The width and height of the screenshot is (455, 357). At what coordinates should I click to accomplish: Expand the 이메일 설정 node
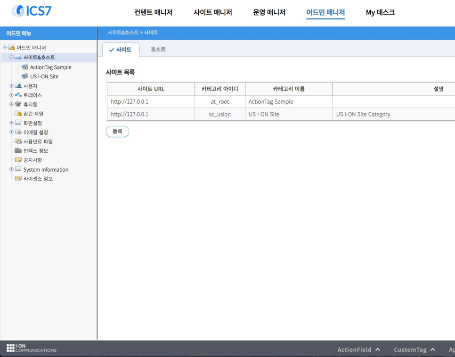coord(11,132)
